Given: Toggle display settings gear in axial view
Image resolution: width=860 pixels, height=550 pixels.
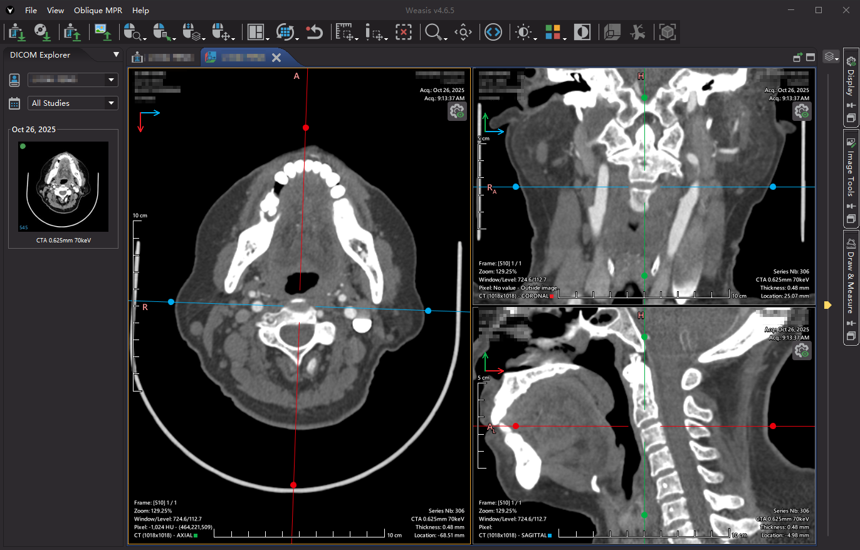Looking at the screenshot, I should [x=456, y=112].
